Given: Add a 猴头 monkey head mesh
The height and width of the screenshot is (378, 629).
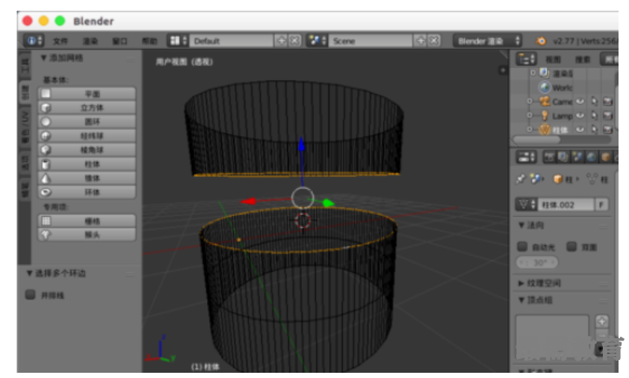Looking at the screenshot, I should point(87,235).
